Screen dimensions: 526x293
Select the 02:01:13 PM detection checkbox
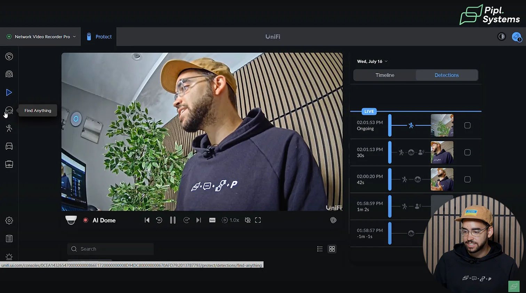tap(467, 152)
